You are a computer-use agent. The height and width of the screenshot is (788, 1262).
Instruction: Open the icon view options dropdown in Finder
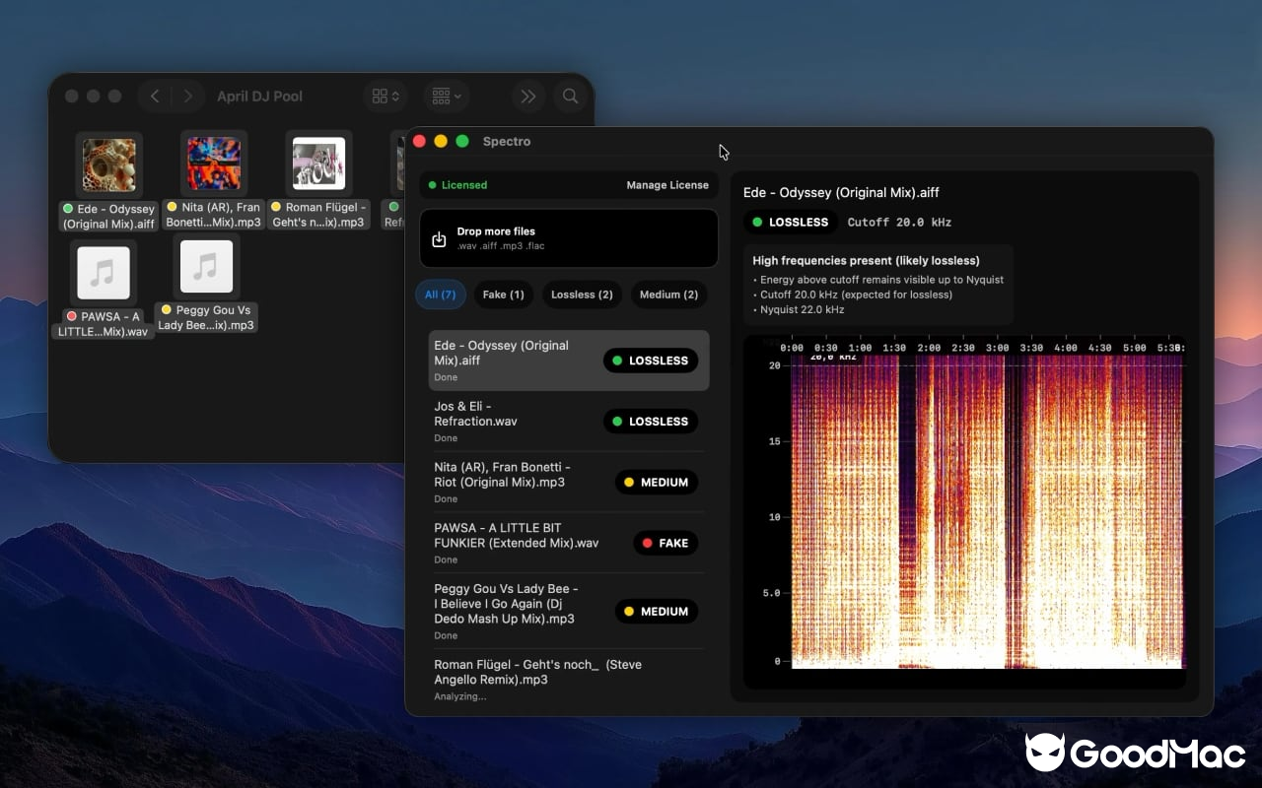click(385, 96)
